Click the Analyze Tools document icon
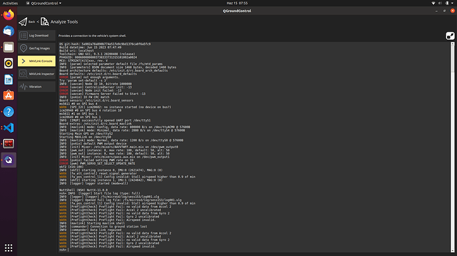 pyautogui.click(x=44, y=22)
